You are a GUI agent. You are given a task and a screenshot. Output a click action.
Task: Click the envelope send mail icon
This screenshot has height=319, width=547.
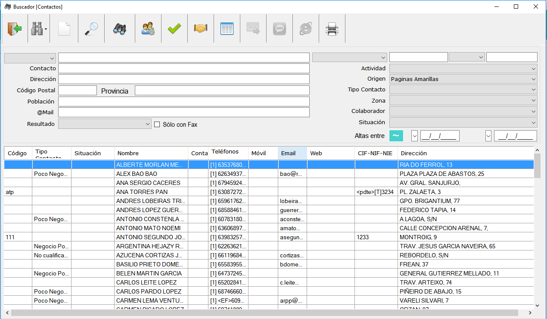[253, 29]
